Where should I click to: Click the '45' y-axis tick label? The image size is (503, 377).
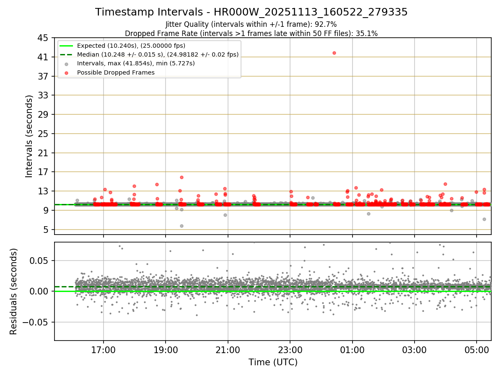point(43,38)
